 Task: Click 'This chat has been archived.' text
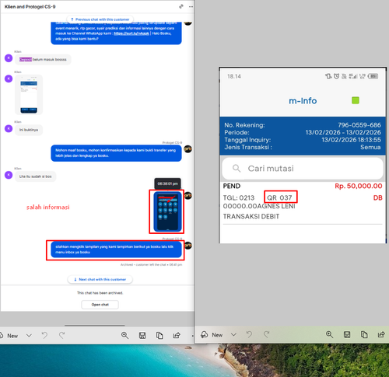[100, 293]
